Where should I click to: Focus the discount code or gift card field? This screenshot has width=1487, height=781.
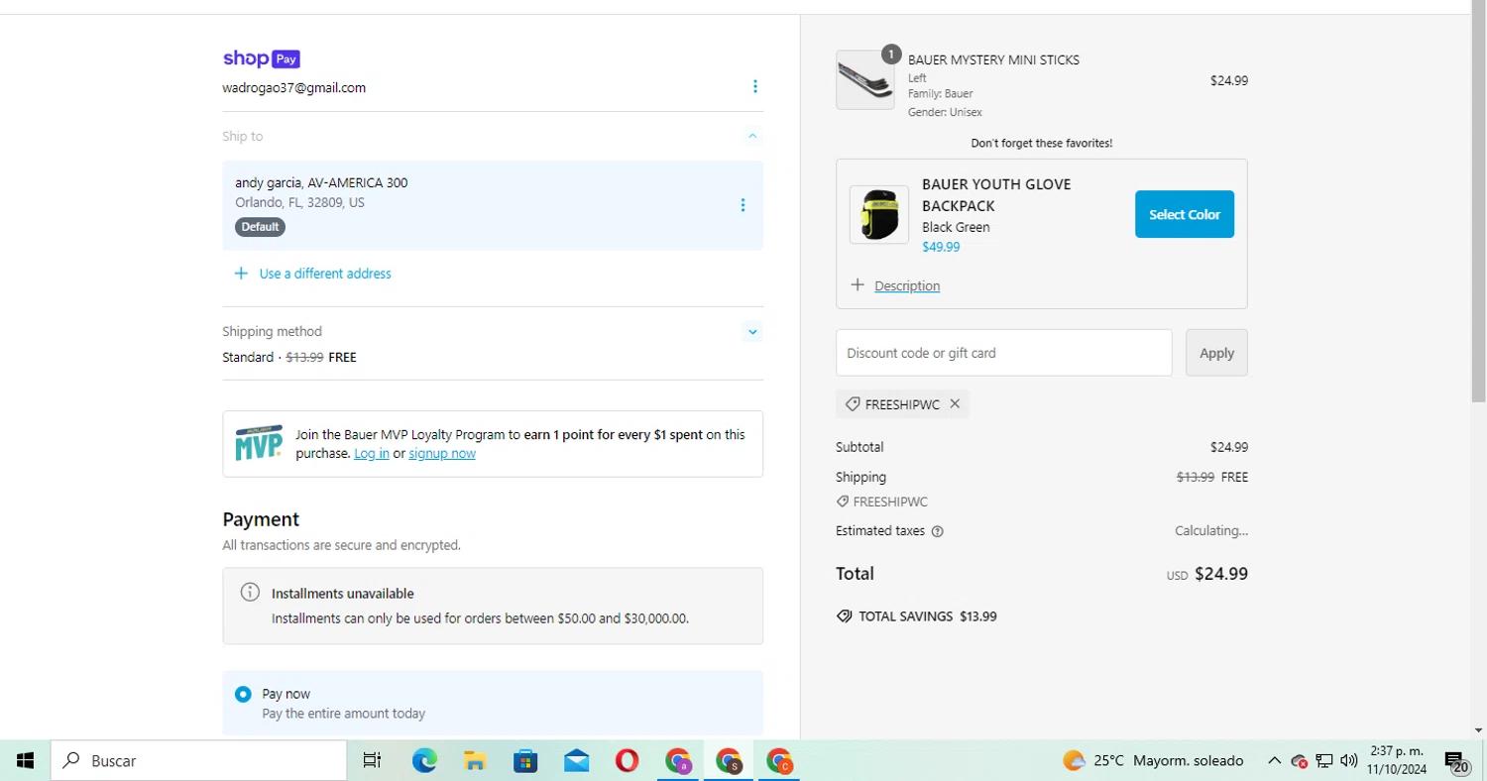click(1003, 353)
